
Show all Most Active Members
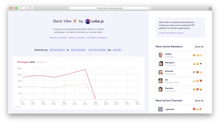pyautogui.click(x=199, y=47)
